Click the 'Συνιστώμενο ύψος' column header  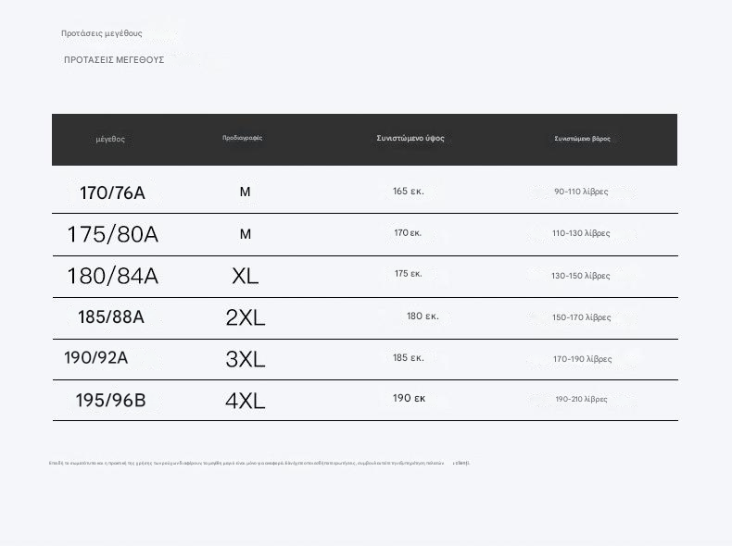410,138
